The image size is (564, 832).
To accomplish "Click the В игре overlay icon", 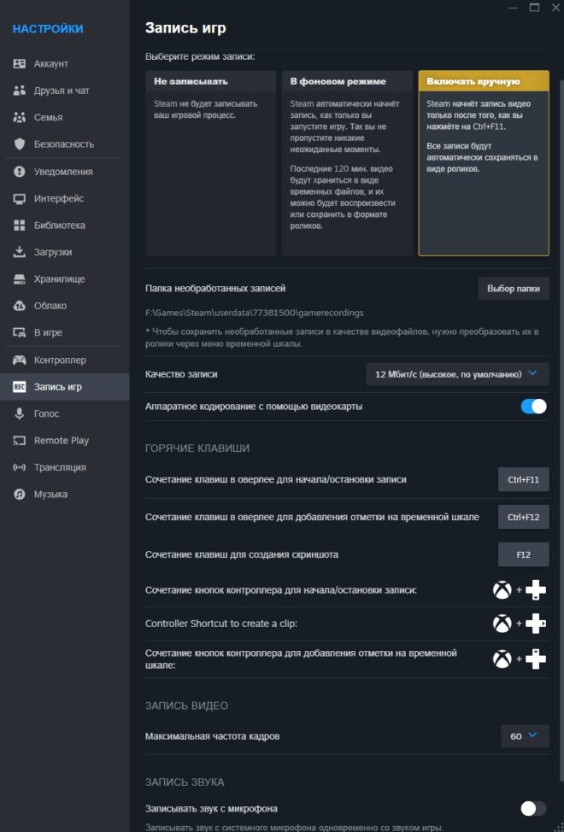I will coord(19,332).
